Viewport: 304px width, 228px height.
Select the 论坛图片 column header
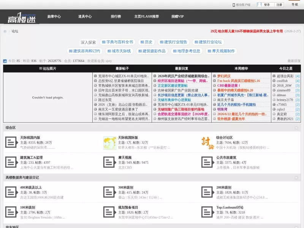point(48,68)
